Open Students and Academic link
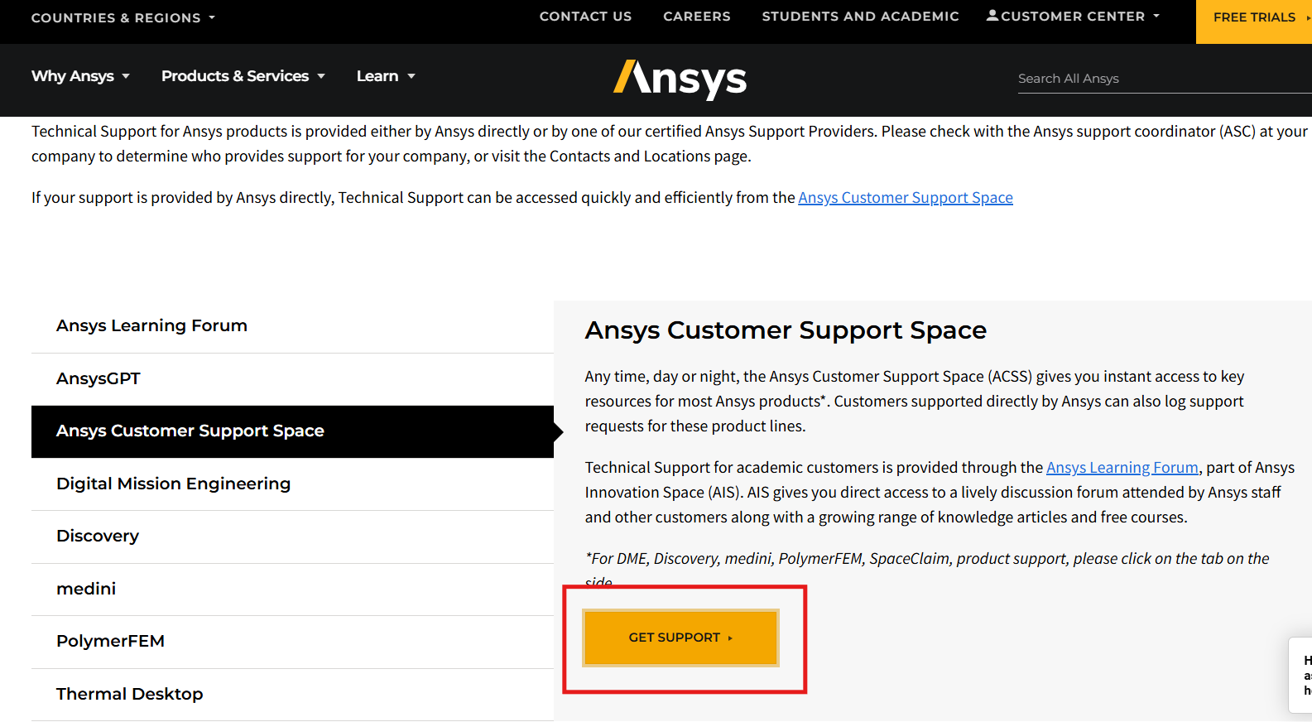The width and height of the screenshot is (1312, 722). click(860, 17)
